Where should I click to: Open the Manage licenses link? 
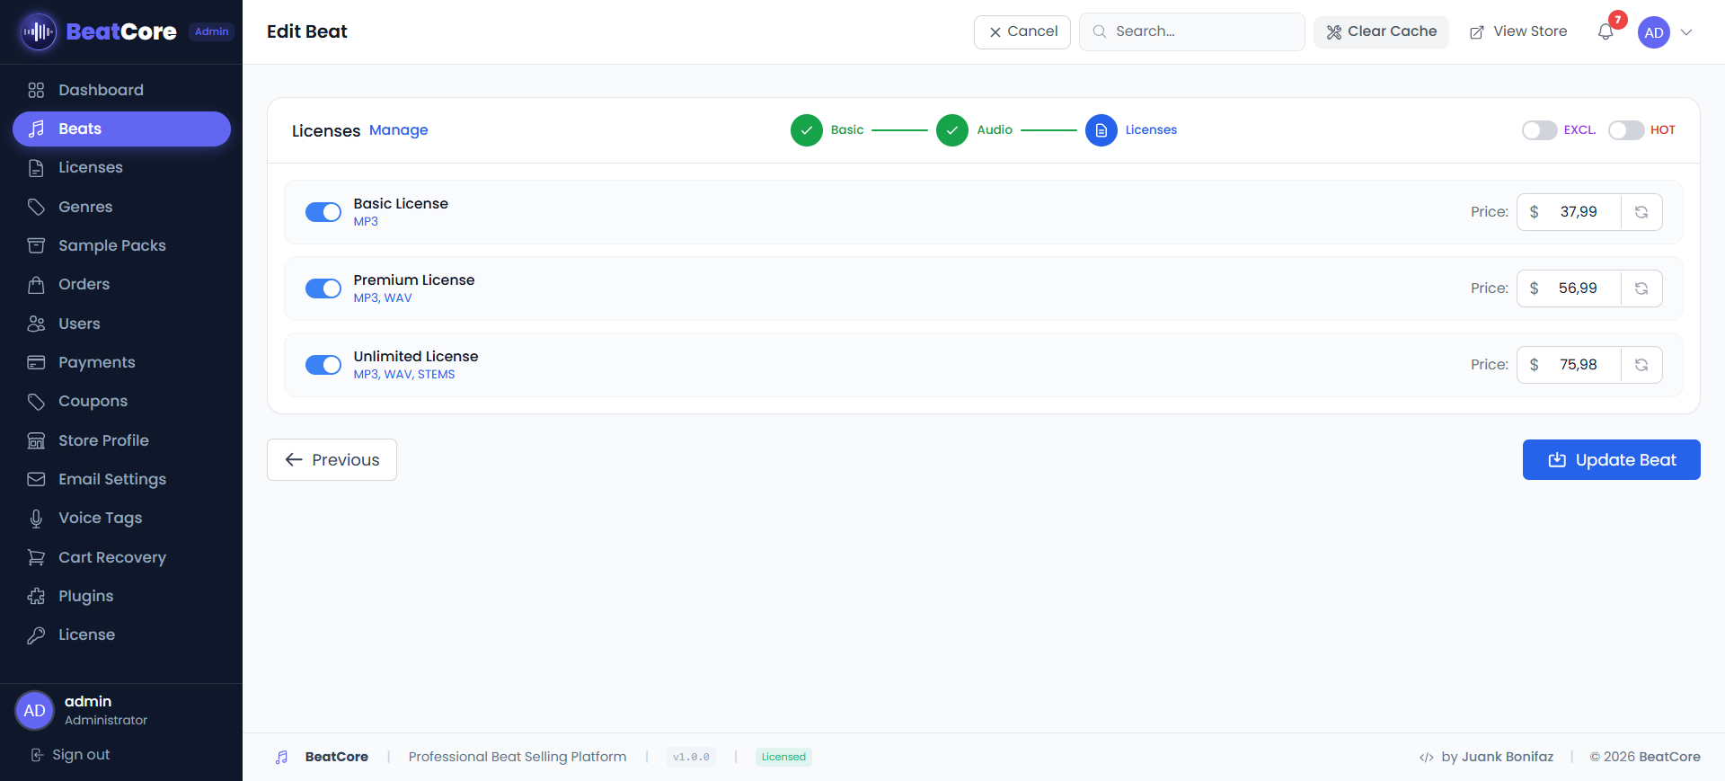point(398,130)
